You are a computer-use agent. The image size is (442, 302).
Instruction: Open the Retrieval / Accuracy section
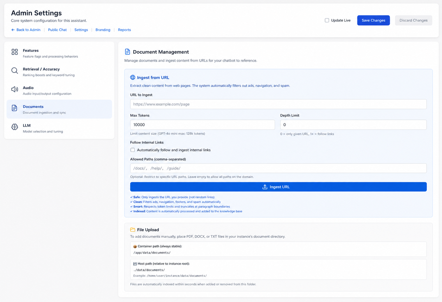(x=59, y=72)
